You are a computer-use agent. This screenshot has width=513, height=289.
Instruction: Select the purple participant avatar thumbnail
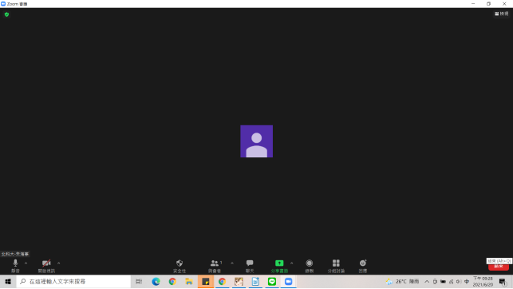(x=257, y=141)
